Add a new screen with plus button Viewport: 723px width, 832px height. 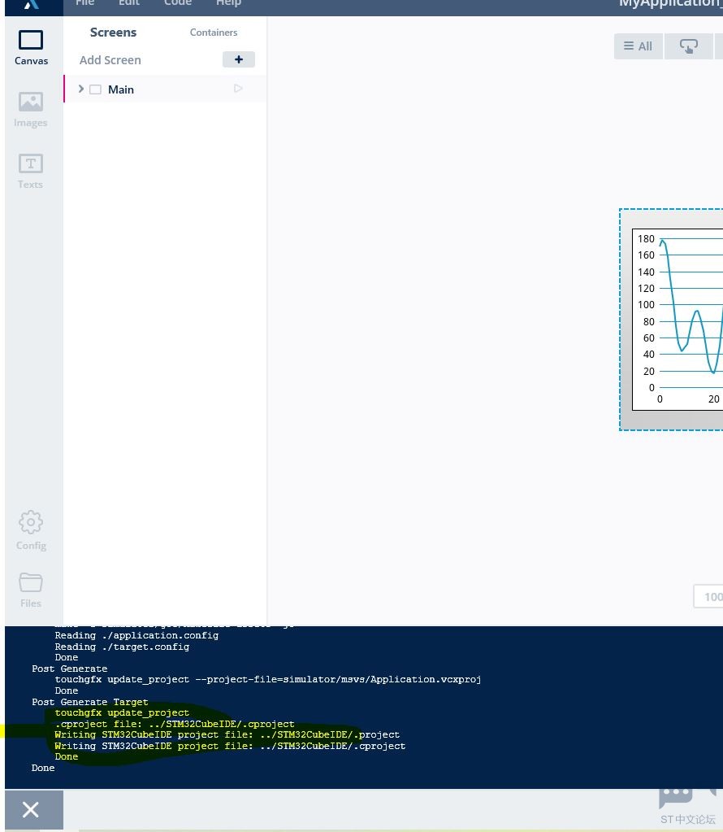point(238,59)
